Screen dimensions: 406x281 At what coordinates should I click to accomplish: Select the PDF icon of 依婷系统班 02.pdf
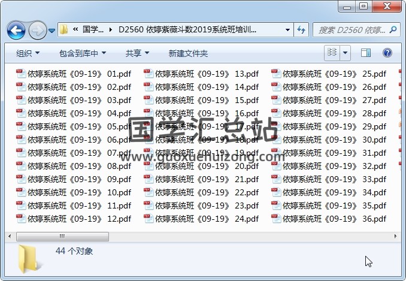point(21,87)
